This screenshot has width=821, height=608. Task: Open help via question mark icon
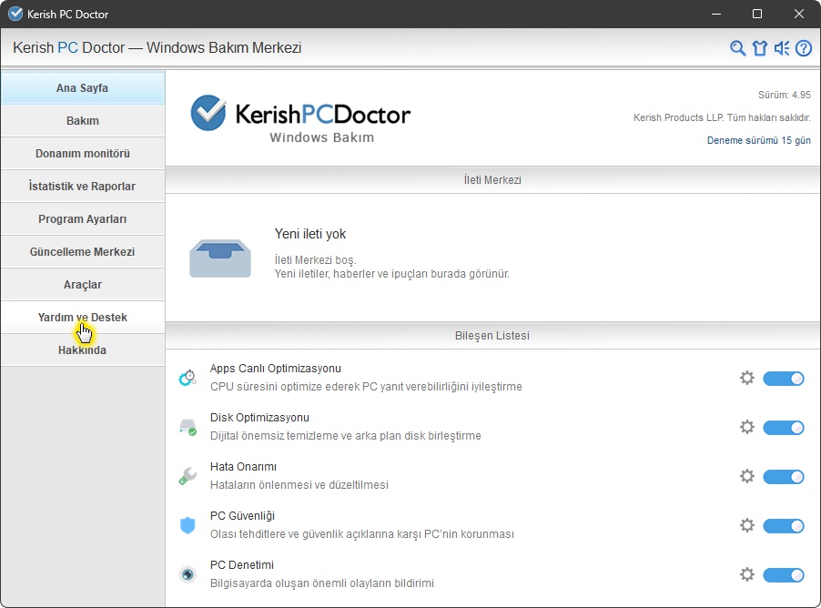803,48
